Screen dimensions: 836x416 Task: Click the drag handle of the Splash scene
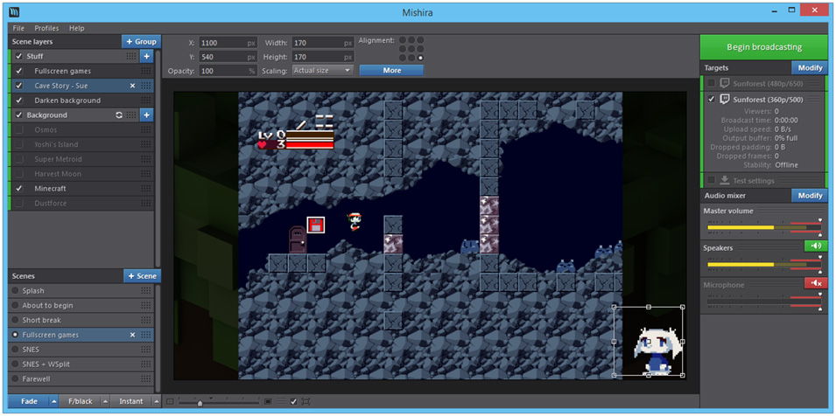click(x=145, y=291)
